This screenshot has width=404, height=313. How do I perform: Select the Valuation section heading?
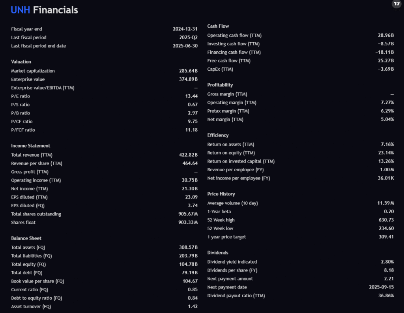[x=21, y=62]
